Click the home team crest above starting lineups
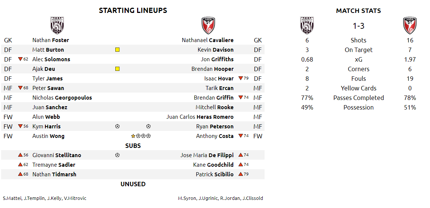Screen dimensions: 430x208 pos(57,25)
